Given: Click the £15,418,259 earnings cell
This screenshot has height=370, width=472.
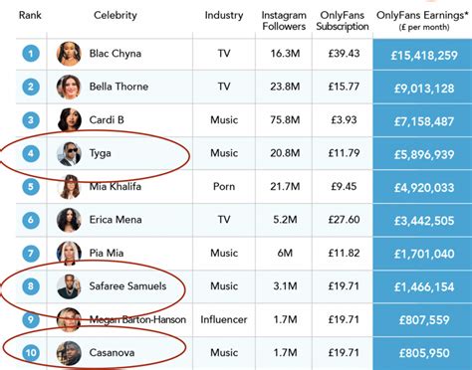Looking at the screenshot, I should click(x=422, y=55).
